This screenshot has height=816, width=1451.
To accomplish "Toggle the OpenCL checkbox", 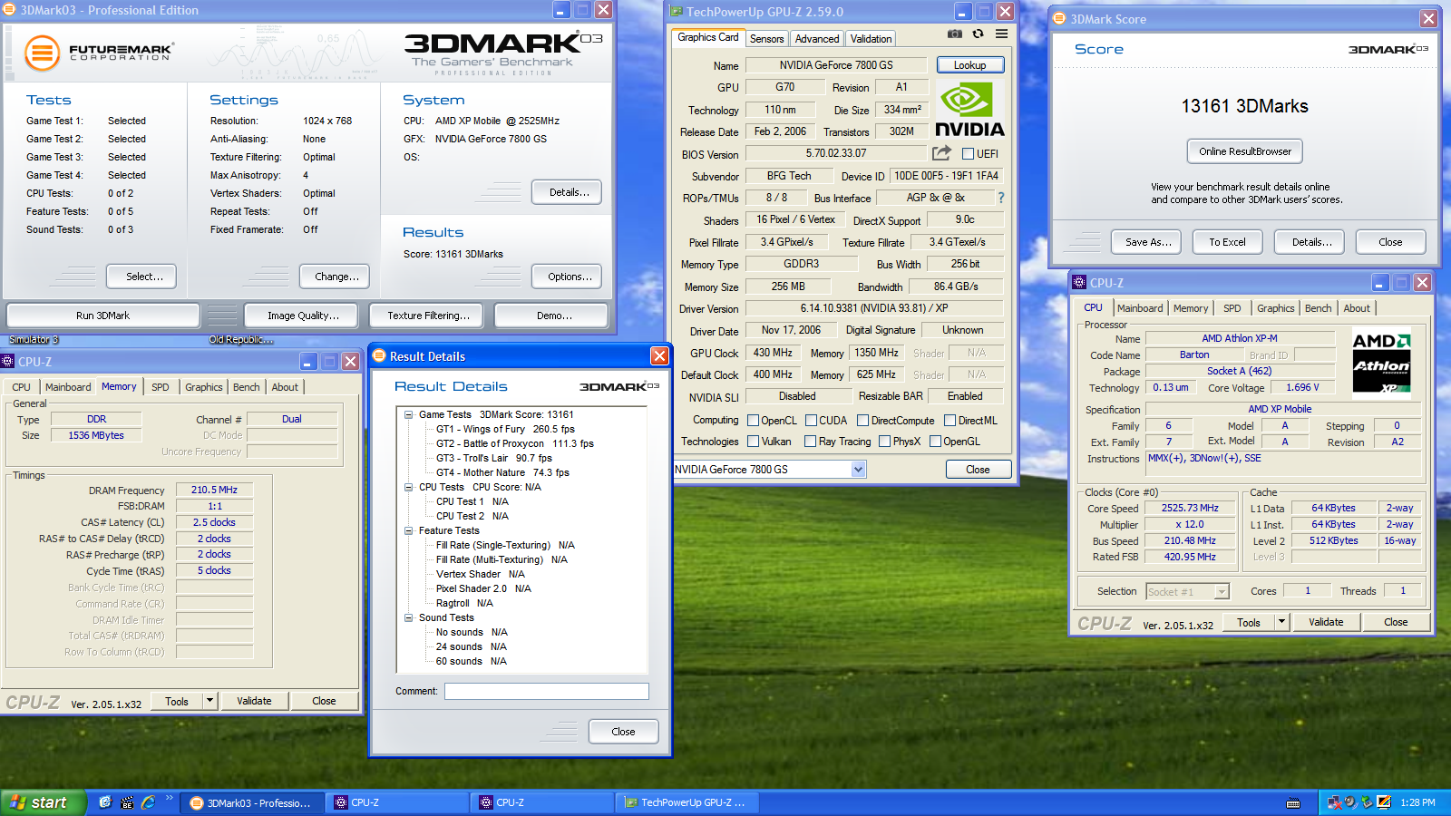I will tap(753, 421).
